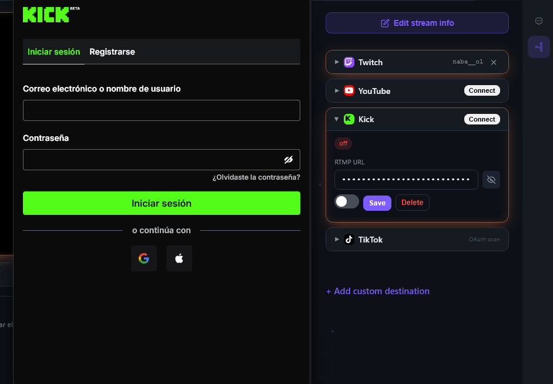Save the Kick RTMP settings
The image size is (553, 384).
click(x=377, y=203)
